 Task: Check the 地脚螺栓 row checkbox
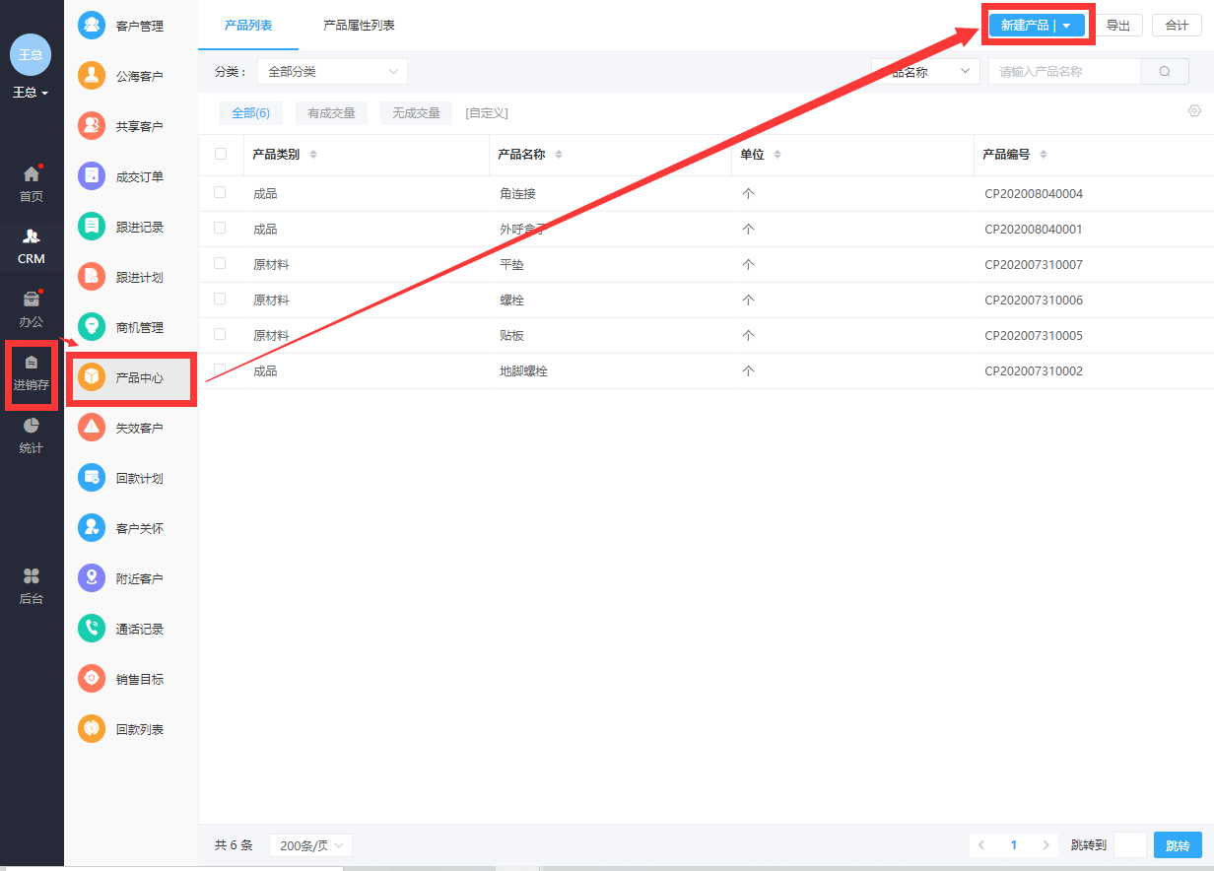point(220,369)
